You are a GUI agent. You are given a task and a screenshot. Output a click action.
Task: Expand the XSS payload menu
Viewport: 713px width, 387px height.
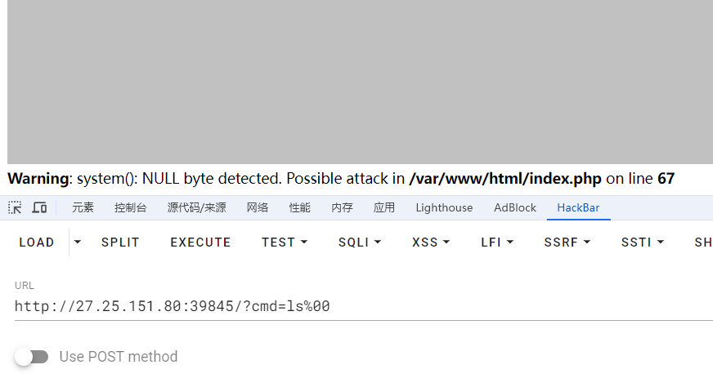point(431,242)
